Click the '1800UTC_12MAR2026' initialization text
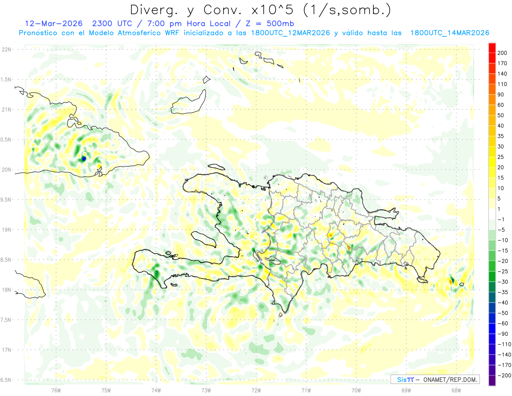 (x=291, y=33)
